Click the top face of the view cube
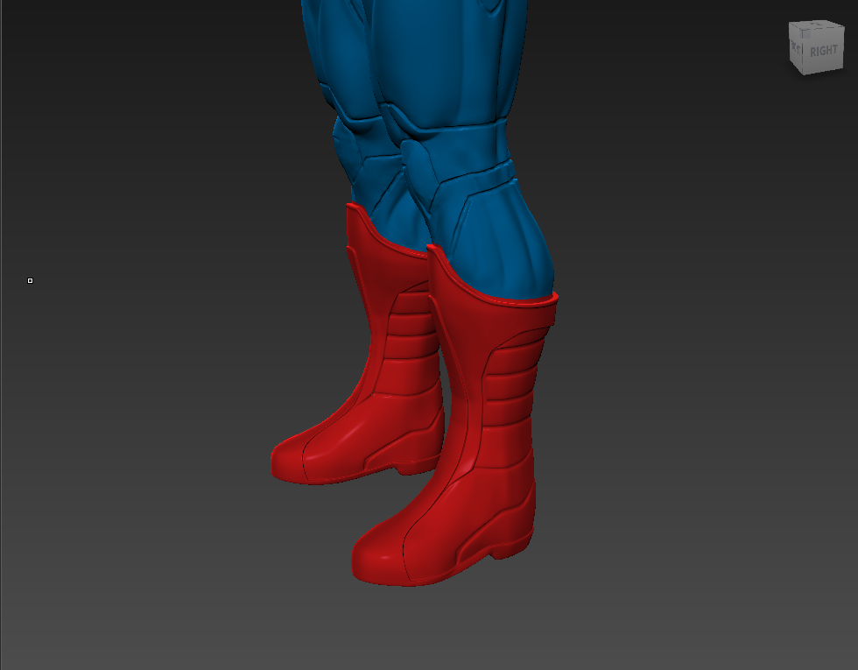The image size is (858, 670). (x=818, y=25)
